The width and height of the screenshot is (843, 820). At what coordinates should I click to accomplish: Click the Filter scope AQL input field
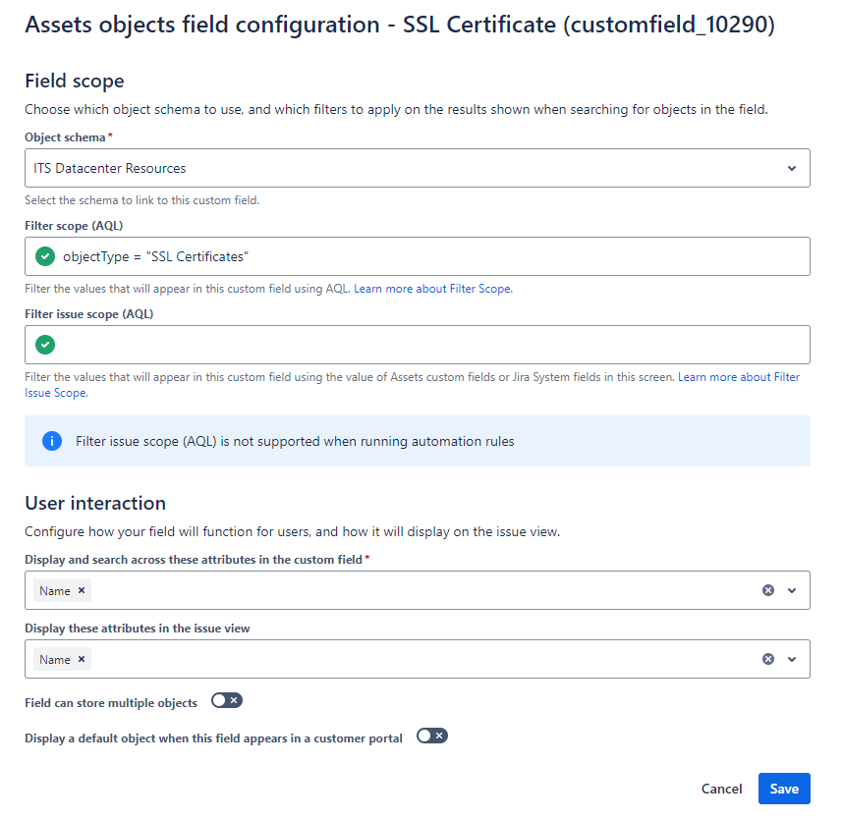[x=418, y=256]
